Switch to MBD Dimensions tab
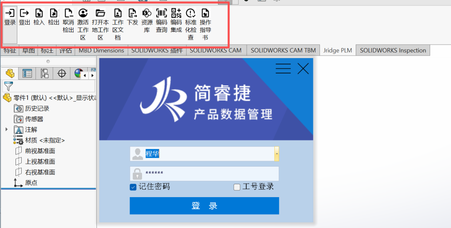The width and height of the screenshot is (451, 228). click(101, 50)
